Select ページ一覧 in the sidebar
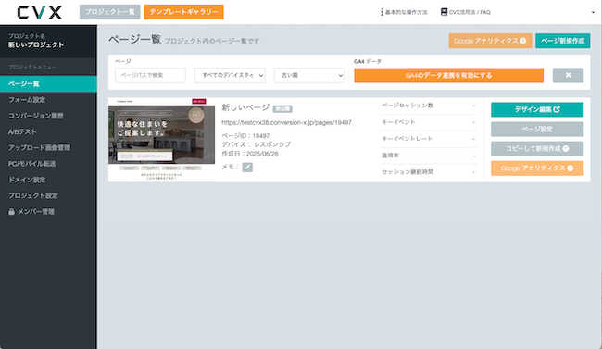This screenshot has width=602, height=349. point(48,83)
